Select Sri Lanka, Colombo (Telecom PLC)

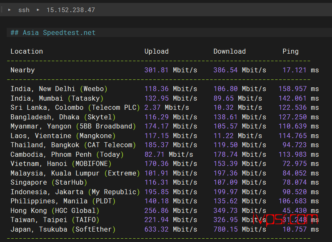[x=75, y=108]
